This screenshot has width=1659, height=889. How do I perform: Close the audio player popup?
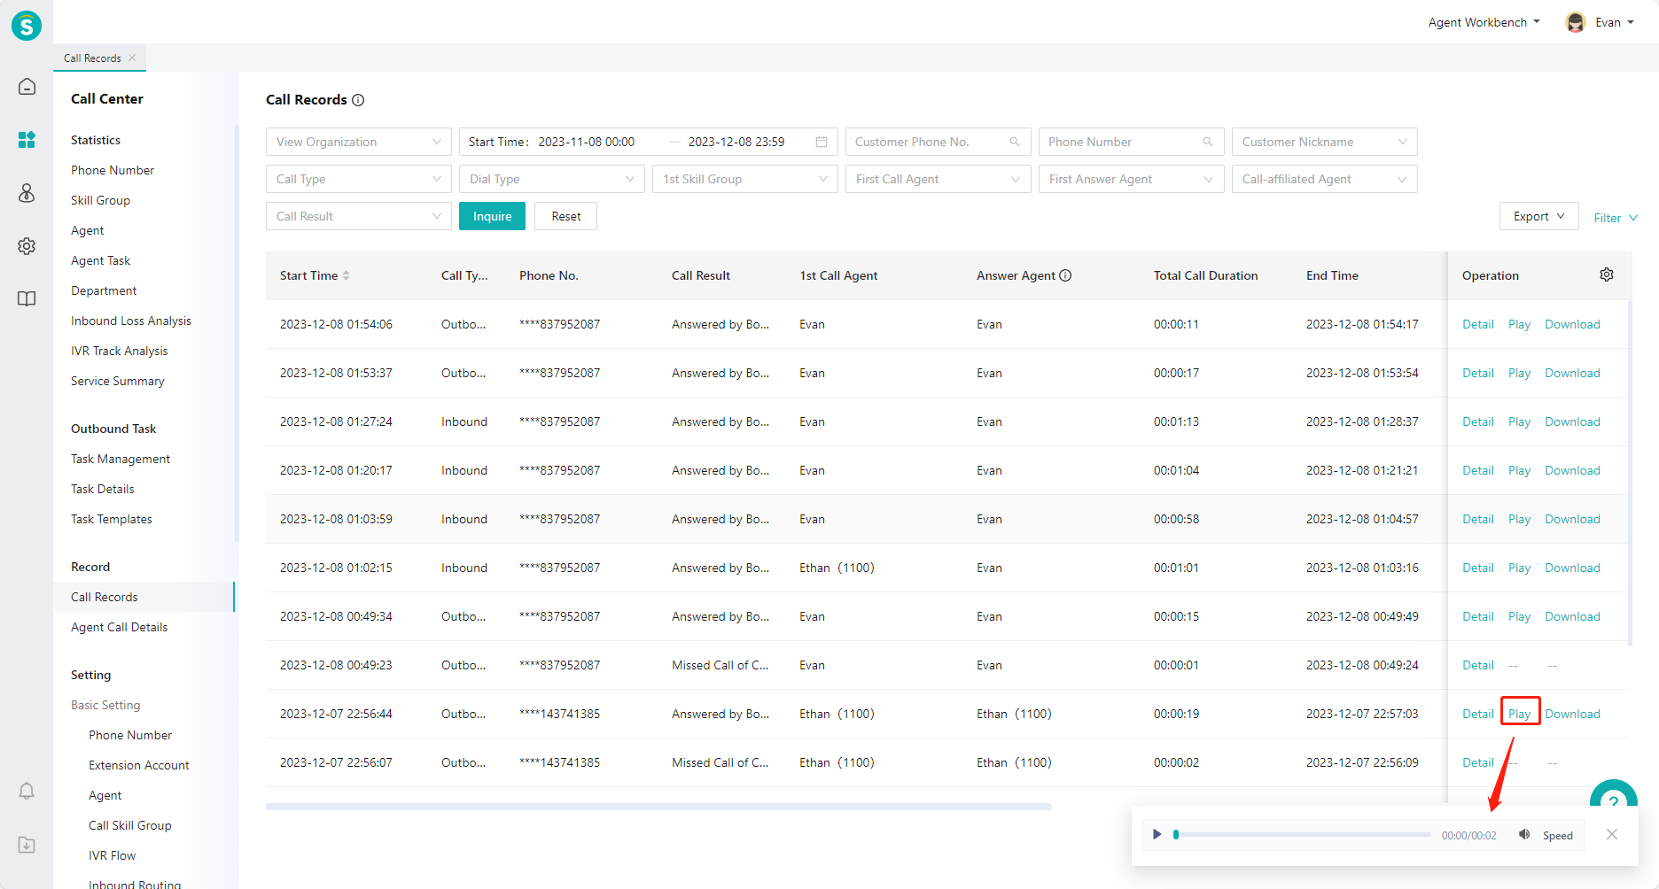click(x=1612, y=834)
